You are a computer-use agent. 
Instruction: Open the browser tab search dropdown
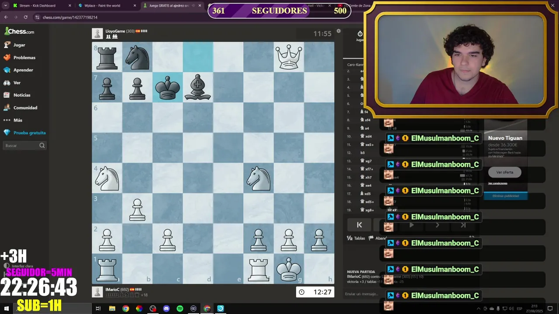[x=5, y=6]
